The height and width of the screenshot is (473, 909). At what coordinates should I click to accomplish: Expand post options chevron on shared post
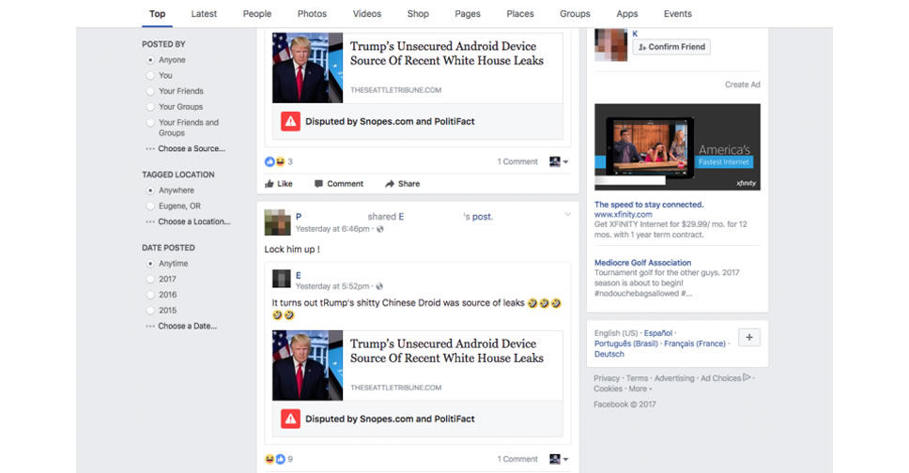pos(567,215)
